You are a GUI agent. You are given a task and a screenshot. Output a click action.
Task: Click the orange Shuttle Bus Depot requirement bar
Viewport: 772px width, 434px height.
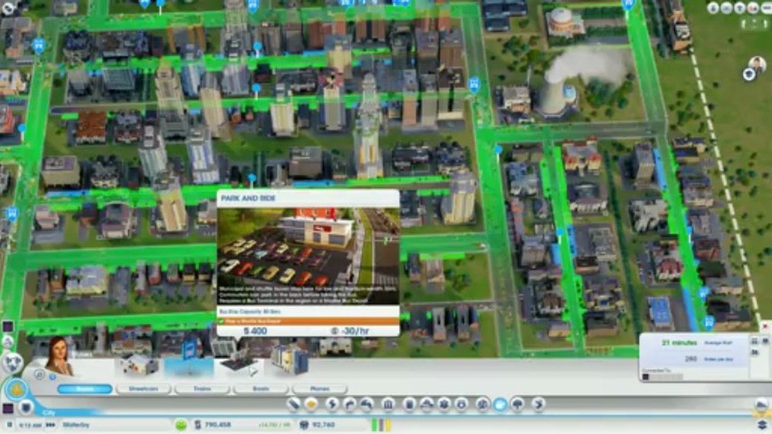point(308,322)
